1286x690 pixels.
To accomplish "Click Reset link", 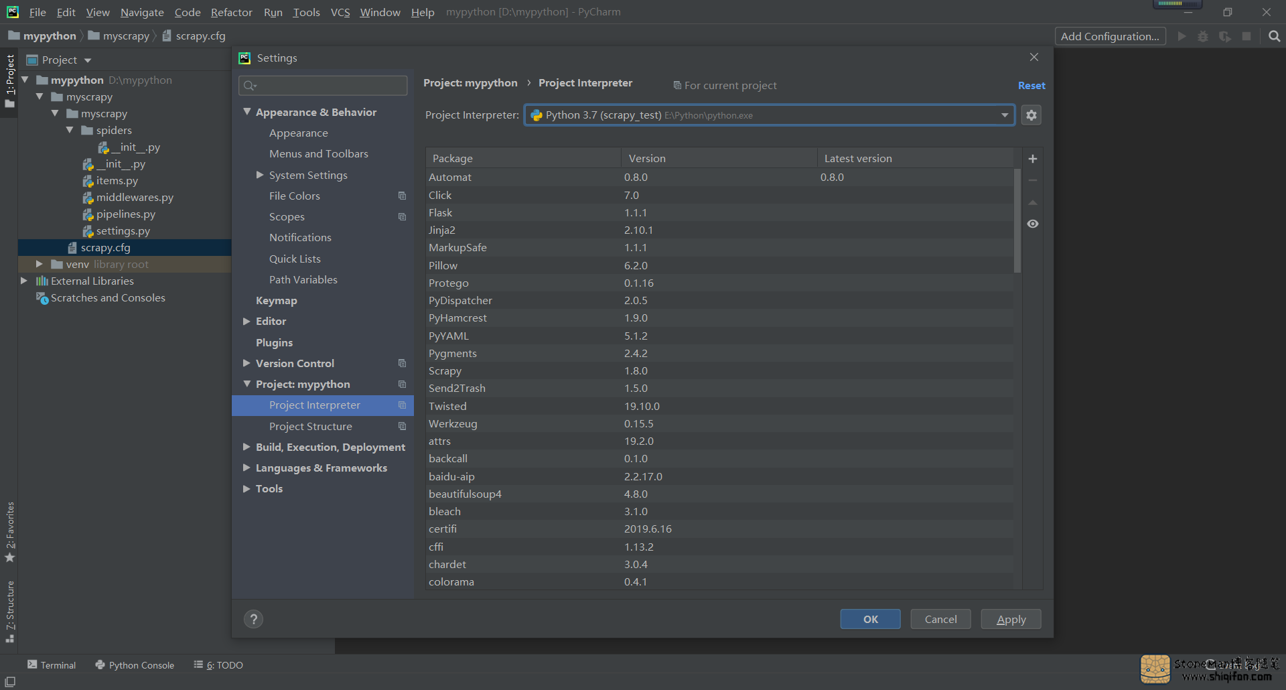I will tap(1031, 86).
